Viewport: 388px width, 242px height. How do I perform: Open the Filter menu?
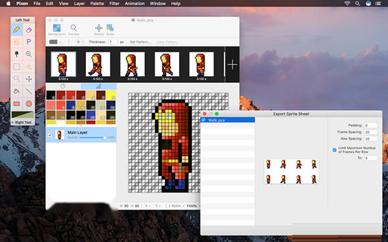tap(114, 3)
